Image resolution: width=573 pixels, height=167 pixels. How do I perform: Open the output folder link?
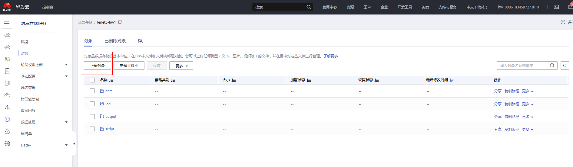pyautogui.click(x=111, y=117)
